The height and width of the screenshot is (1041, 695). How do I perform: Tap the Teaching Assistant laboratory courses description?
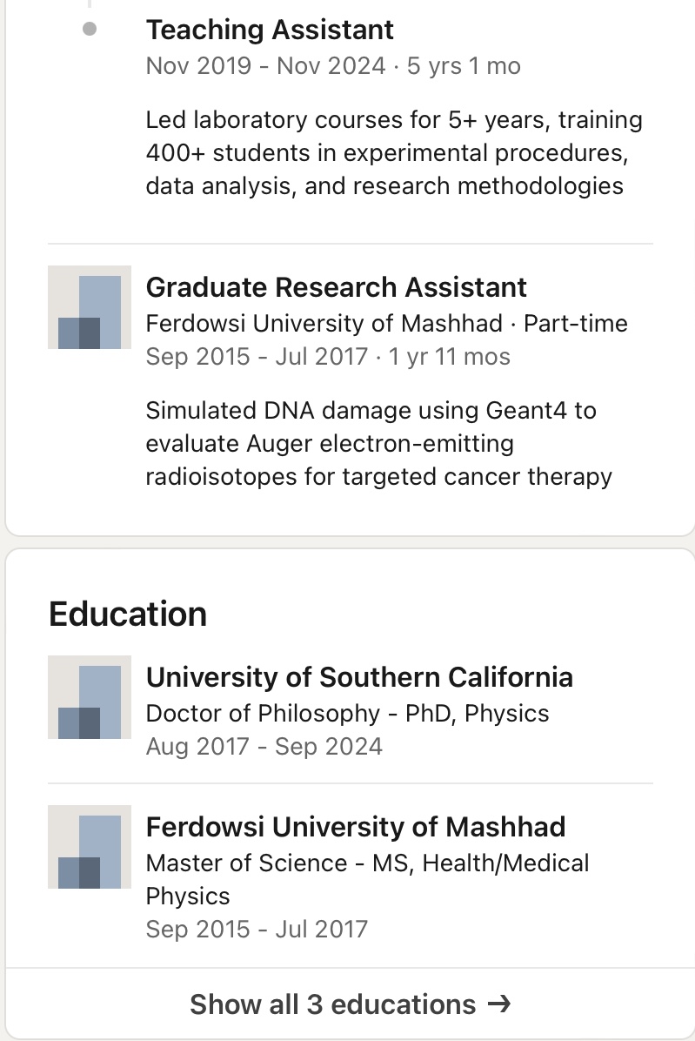pos(394,152)
